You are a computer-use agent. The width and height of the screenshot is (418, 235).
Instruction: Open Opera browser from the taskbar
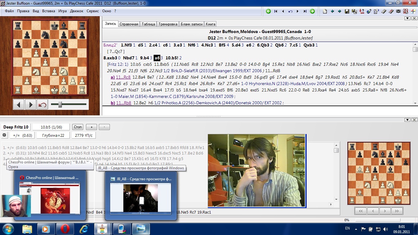click(65, 229)
